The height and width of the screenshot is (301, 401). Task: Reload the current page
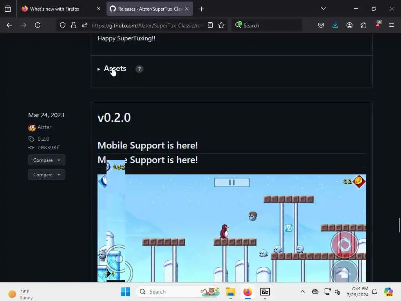(38, 25)
